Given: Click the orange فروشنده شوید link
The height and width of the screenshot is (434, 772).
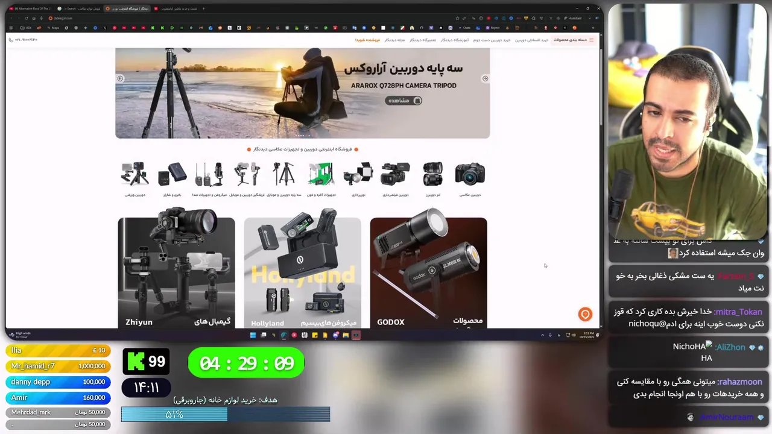Looking at the screenshot, I should [x=367, y=40].
